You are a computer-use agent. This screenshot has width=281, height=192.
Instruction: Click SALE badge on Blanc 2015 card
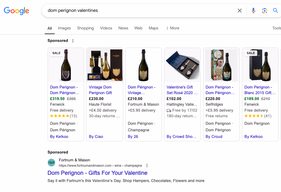251,53
